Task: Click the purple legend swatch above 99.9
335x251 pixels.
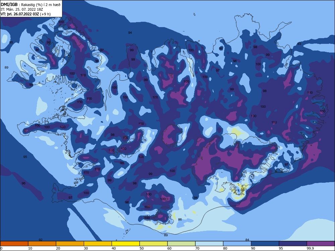Action: click(321, 244)
